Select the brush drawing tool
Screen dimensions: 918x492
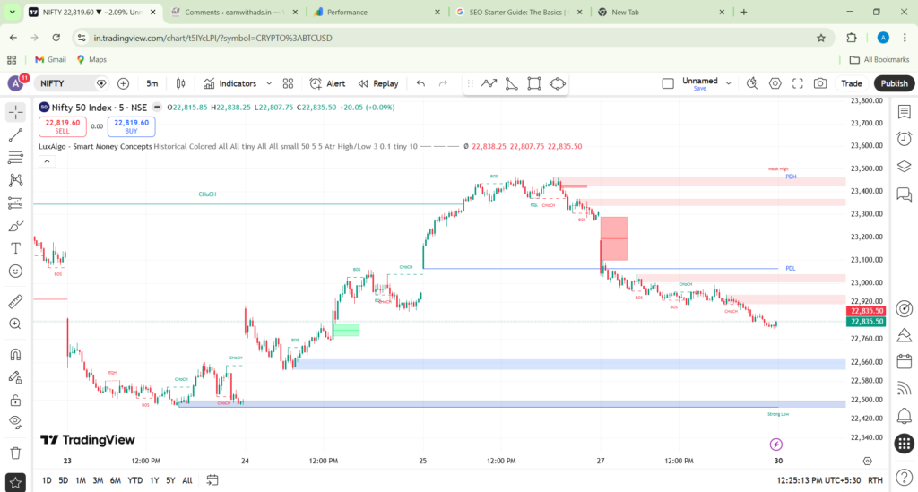(x=16, y=226)
